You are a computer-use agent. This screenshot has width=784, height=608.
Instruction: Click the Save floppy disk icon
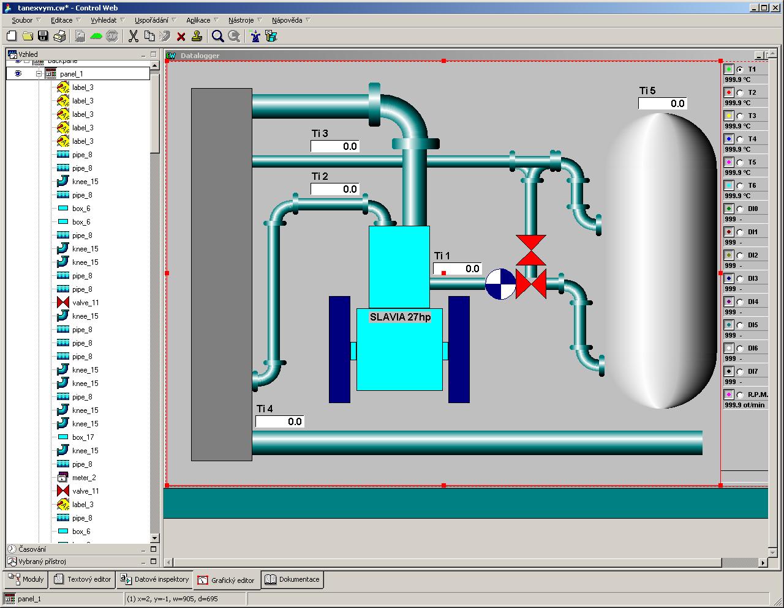click(43, 36)
